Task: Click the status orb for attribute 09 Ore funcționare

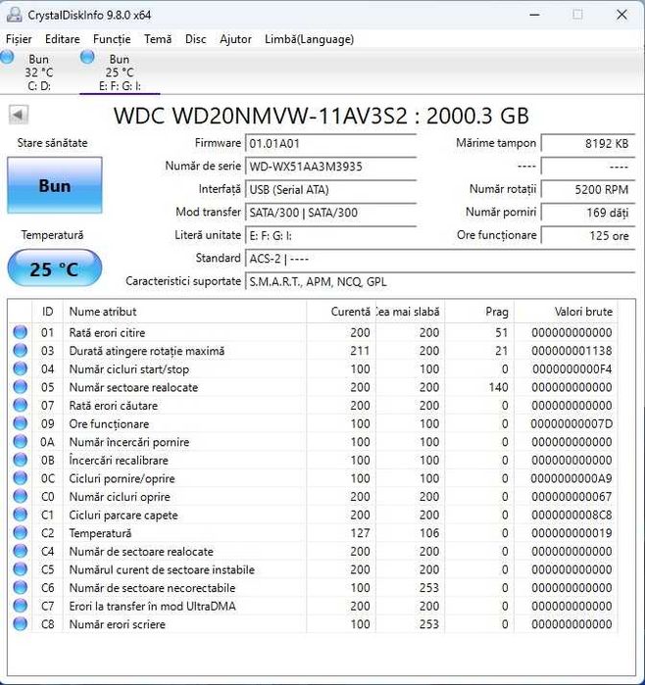Action: click(x=21, y=423)
